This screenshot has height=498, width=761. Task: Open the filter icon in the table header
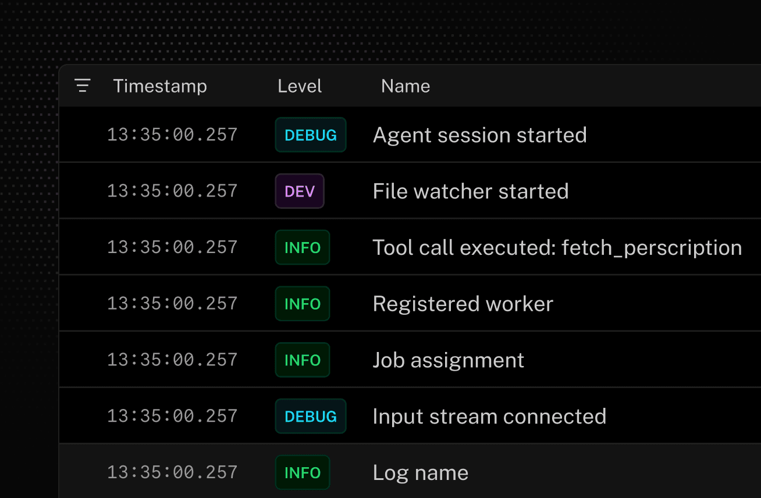point(82,86)
